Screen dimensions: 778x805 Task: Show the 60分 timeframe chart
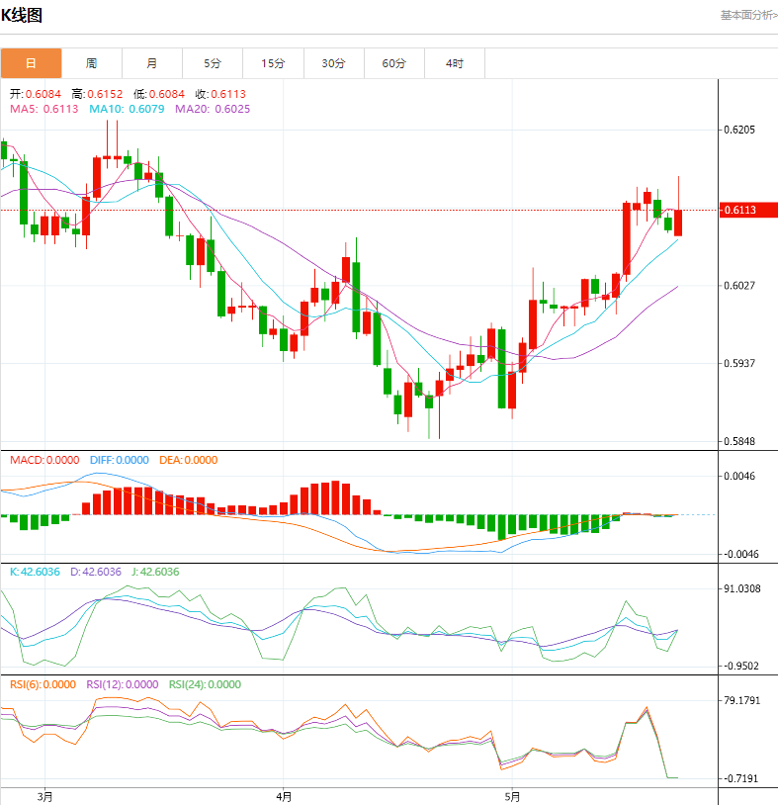[x=393, y=63]
